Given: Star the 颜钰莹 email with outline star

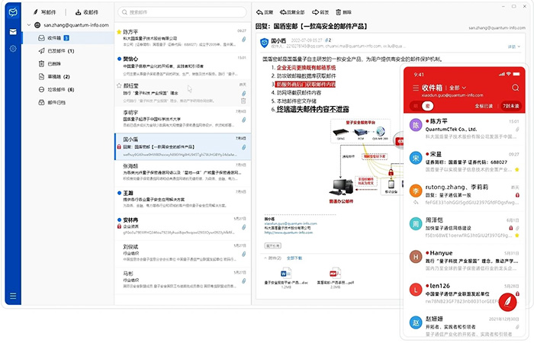Looking at the screenshot, I should 119,85.
